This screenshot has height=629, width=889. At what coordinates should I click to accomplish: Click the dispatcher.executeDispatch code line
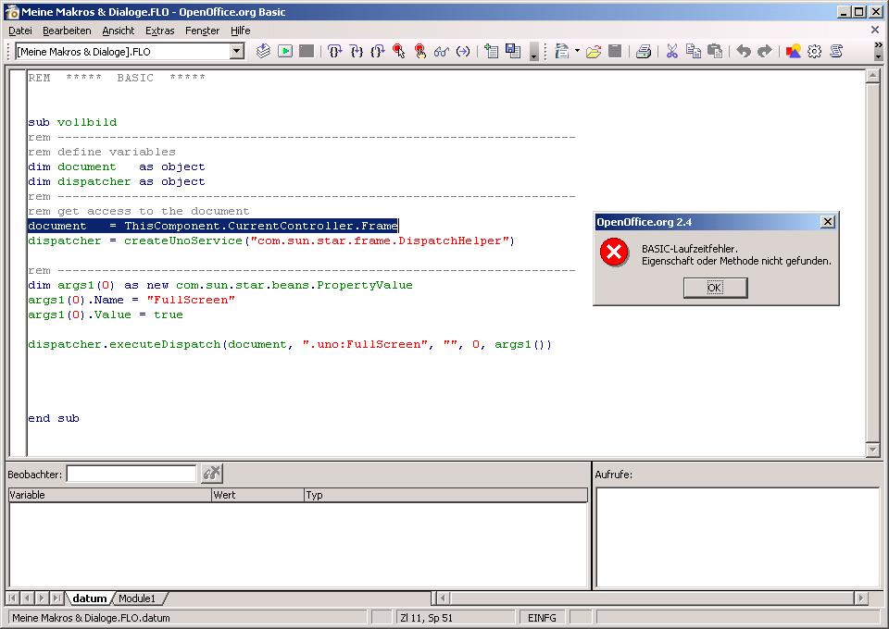[290, 344]
